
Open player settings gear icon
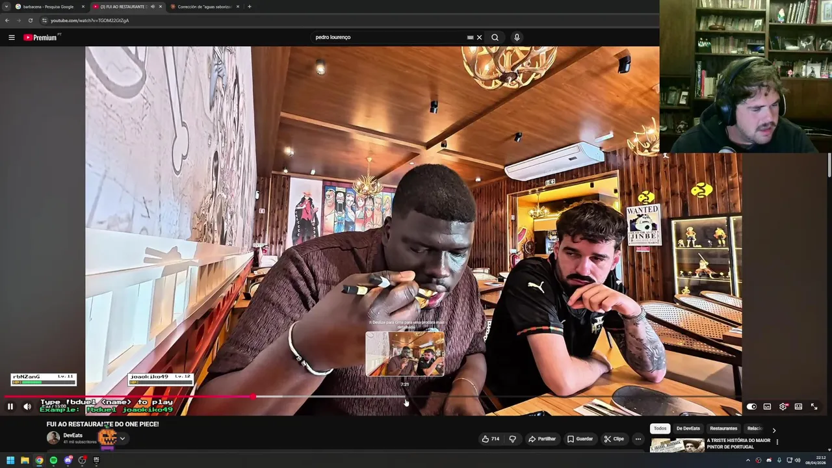(x=783, y=406)
